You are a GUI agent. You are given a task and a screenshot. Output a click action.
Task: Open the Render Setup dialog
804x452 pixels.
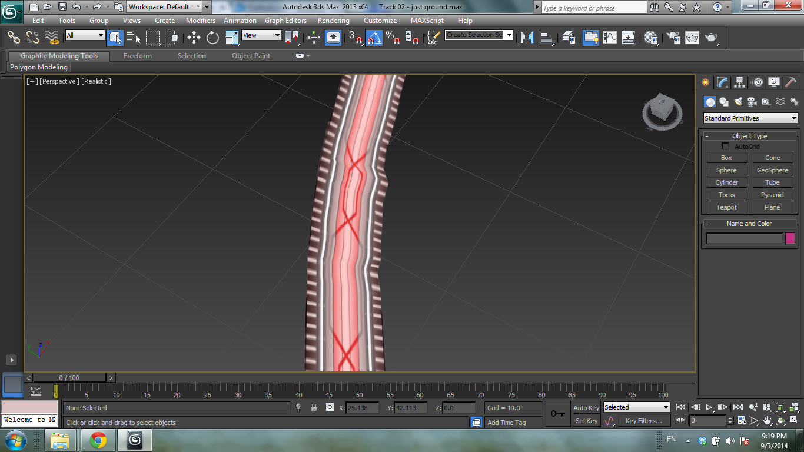point(673,38)
